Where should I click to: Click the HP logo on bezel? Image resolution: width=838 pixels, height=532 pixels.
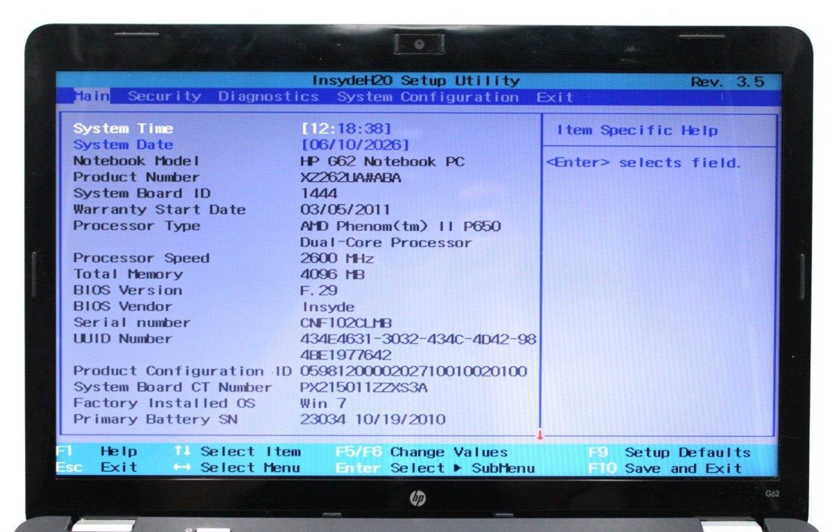418,498
